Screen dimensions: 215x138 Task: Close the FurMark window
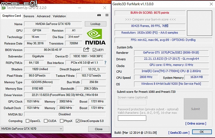point(211,4)
